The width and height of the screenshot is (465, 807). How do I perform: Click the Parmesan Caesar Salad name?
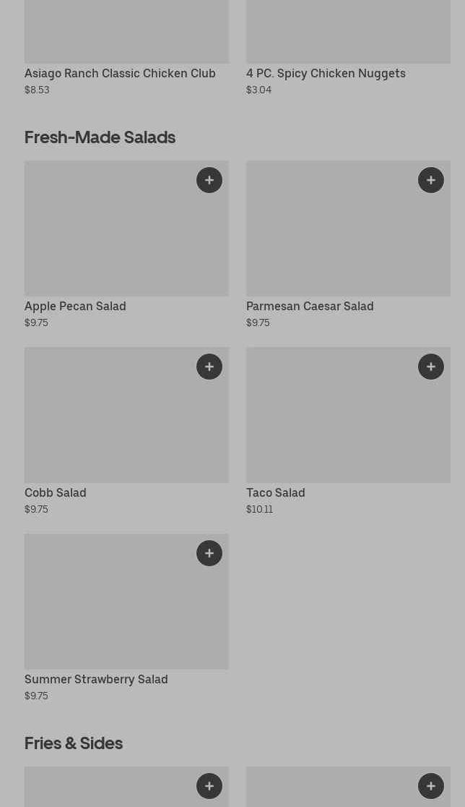[x=310, y=306]
